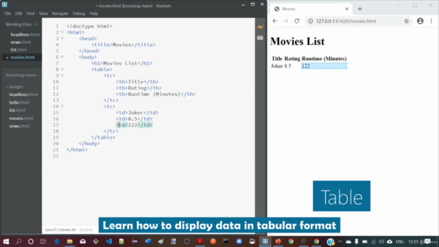
Task: Collapse the html tag fold on line 2
Action: tap(62, 32)
